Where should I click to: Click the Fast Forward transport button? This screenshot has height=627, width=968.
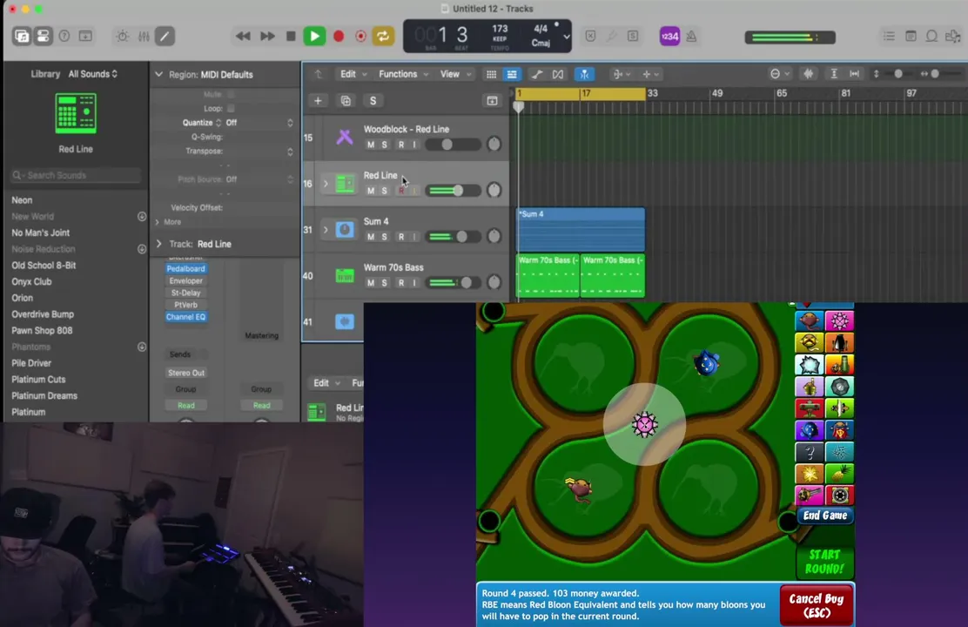tap(266, 36)
